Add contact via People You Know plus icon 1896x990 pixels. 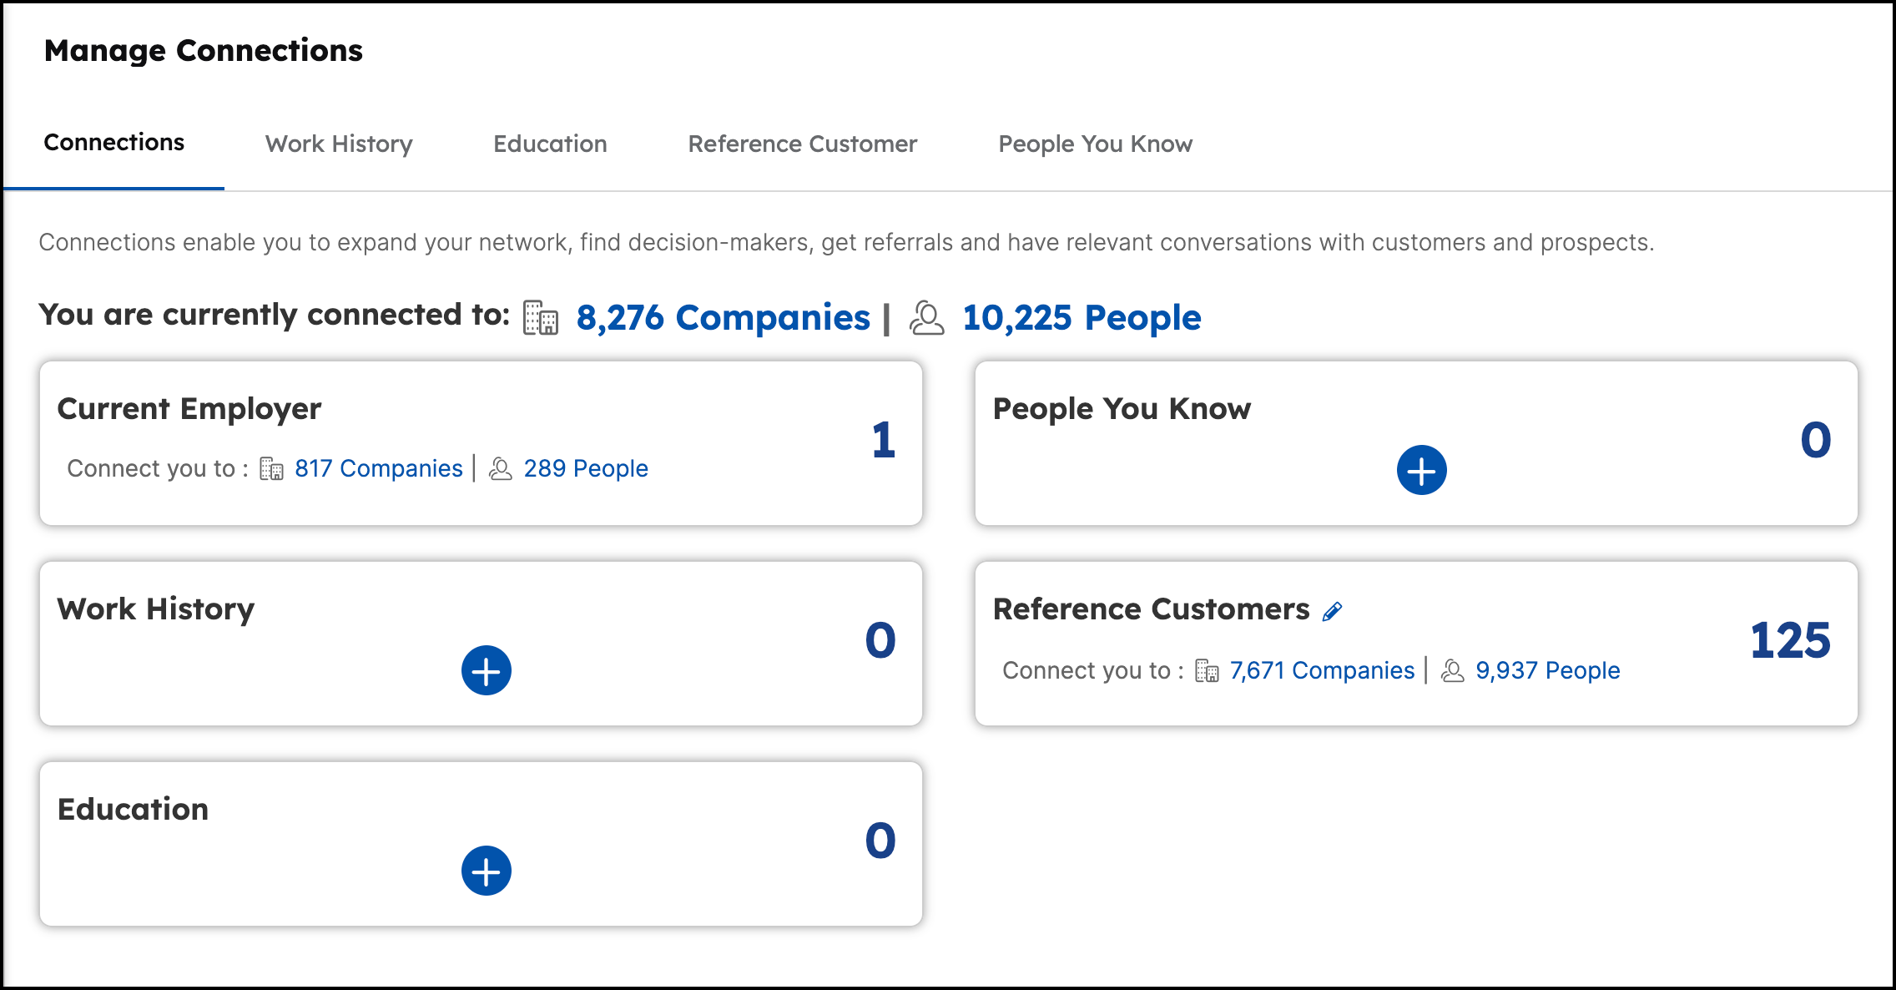[x=1422, y=470]
